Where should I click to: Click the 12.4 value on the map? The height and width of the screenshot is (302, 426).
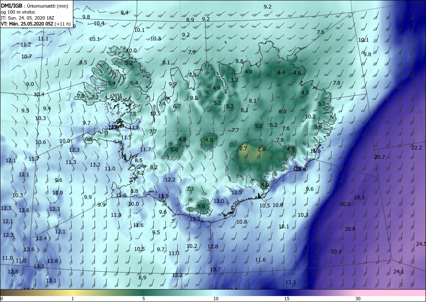click(41, 239)
